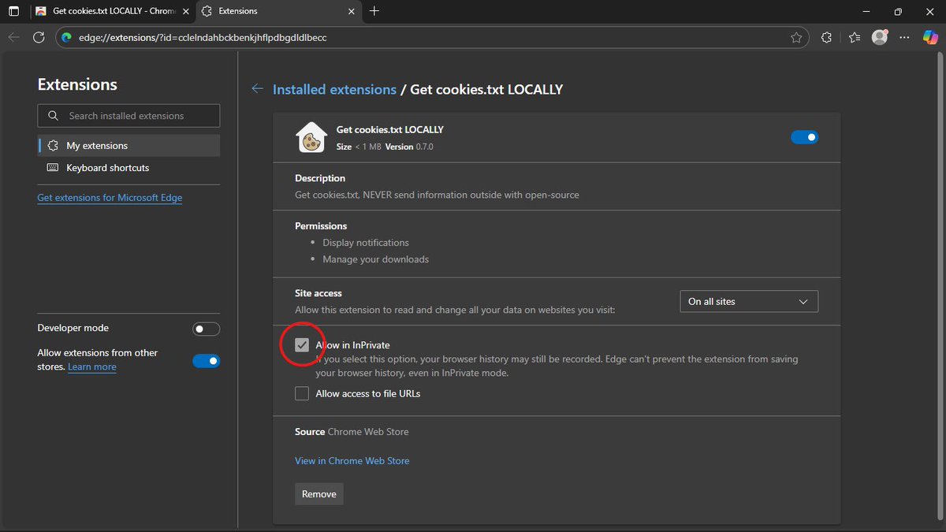The height and width of the screenshot is (532, 946).
Task: Maximize the browser window
Action: click(898, 12)
